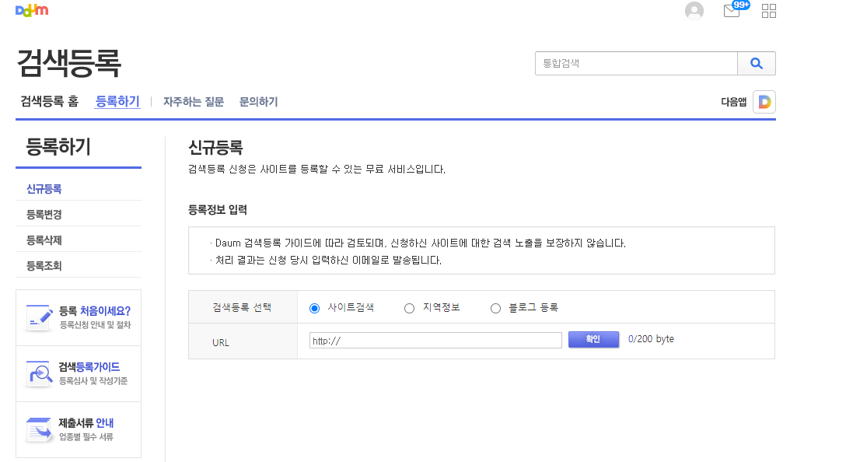Viewport: 846px width, 462px height.
Task: Click the Daum logo
Action: coord(32,10)
